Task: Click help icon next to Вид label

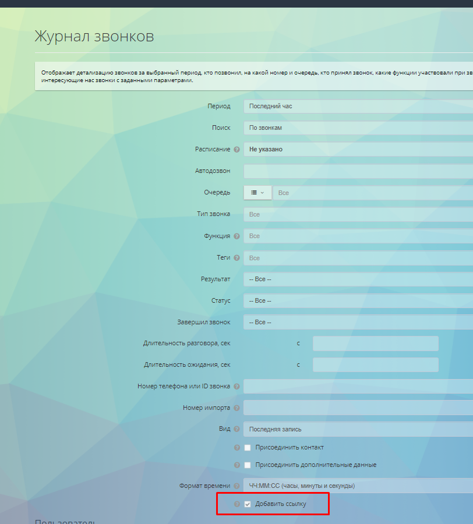Action: (x=237, y=429)
